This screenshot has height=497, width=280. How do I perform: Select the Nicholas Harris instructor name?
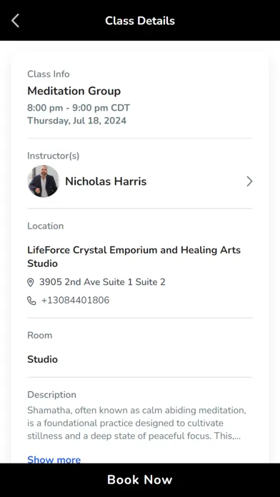pos(106,181)
